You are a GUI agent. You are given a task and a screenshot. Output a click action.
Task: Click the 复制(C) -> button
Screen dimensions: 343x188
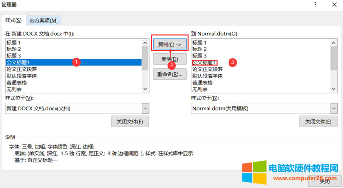[x=170, y=45]
